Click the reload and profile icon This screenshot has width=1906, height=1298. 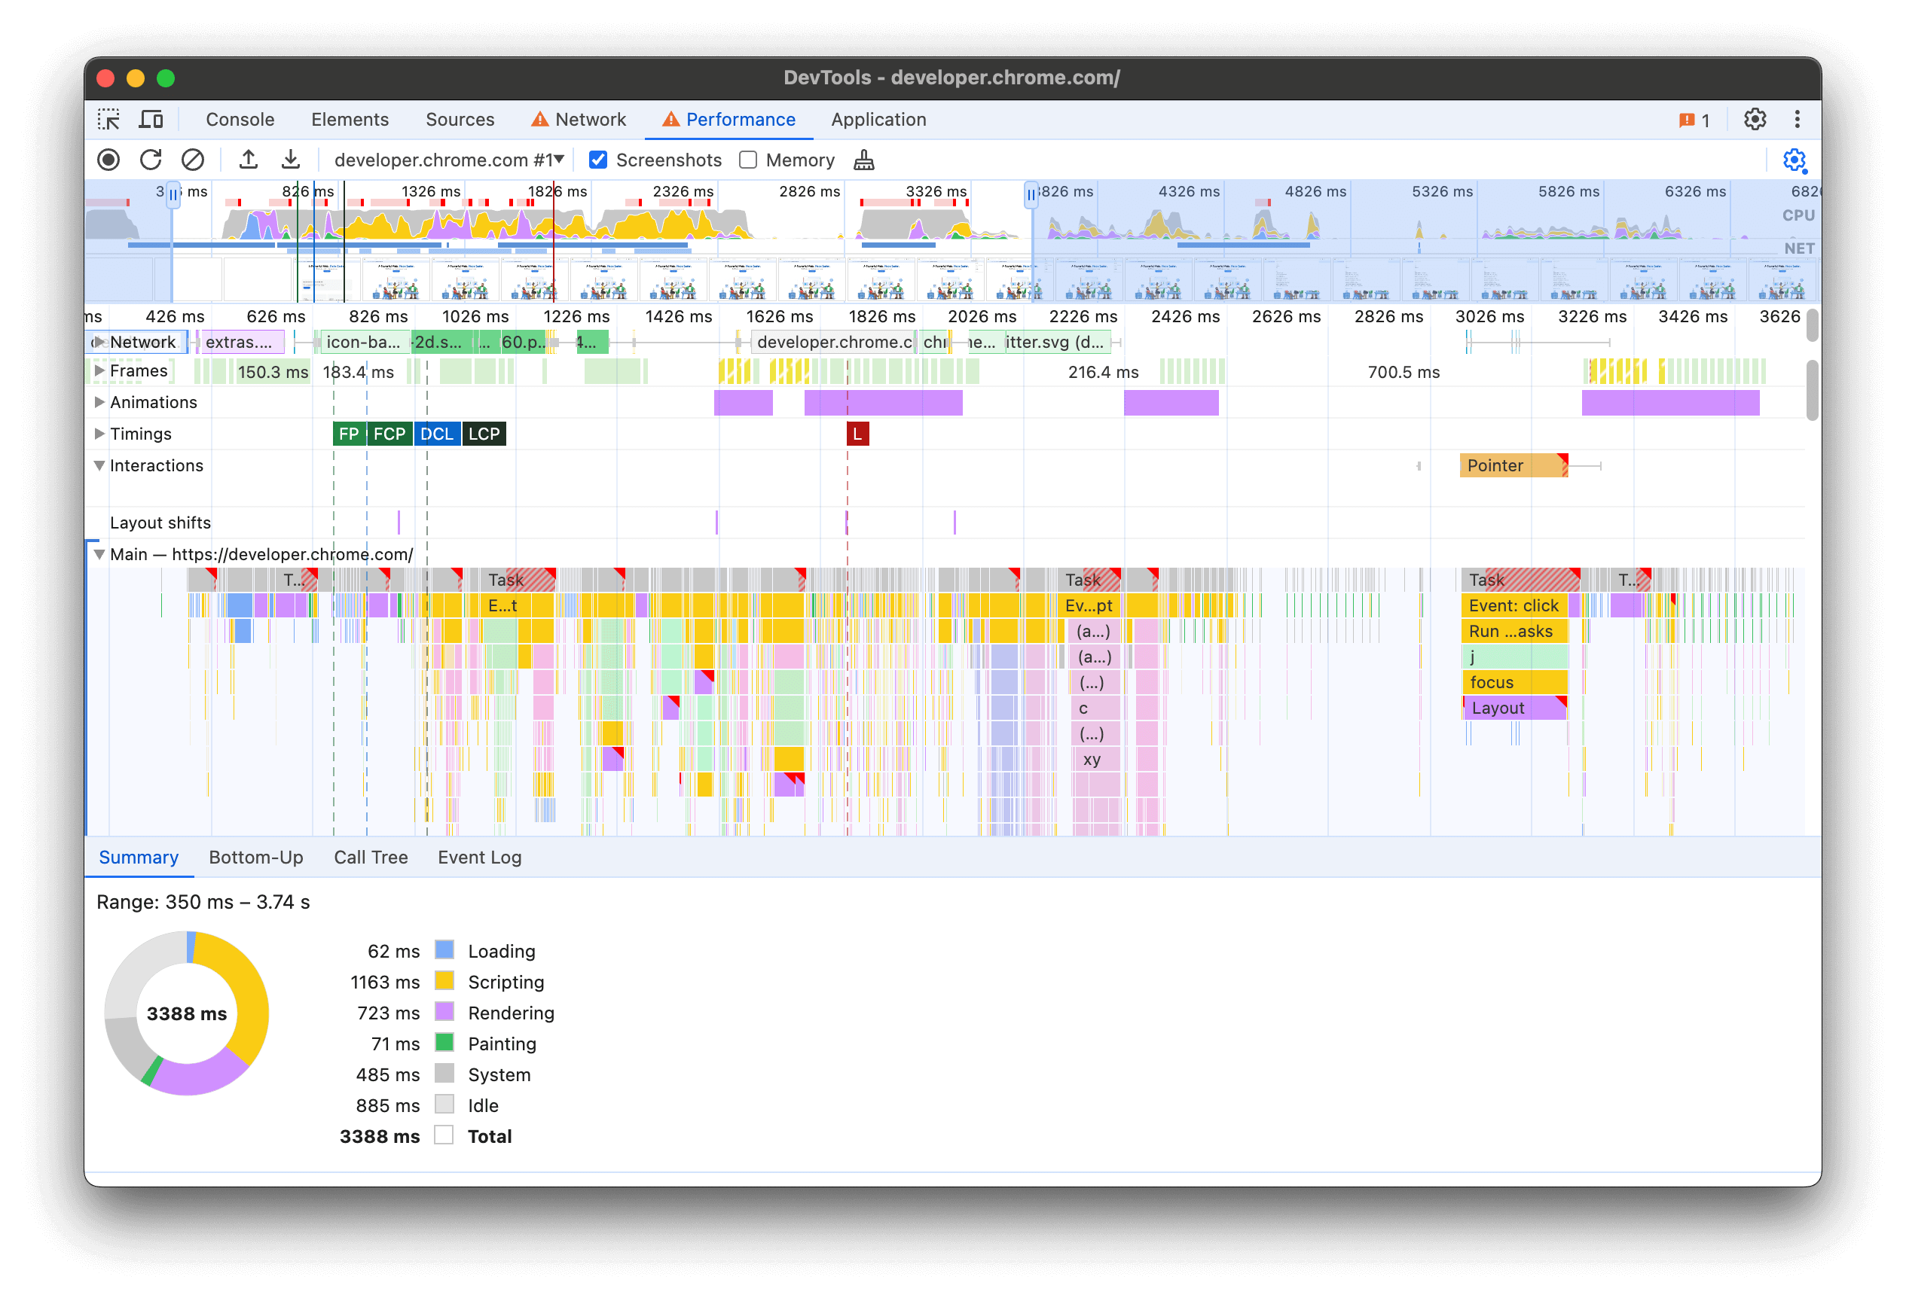click(x=149, y=159)
